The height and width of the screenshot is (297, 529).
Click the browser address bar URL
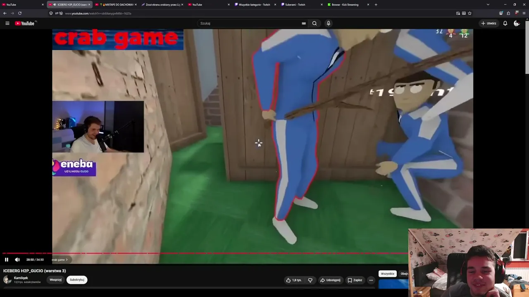tap(98, 13)
